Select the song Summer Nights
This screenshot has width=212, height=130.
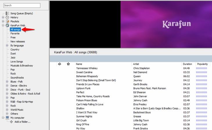pos(84,116)
